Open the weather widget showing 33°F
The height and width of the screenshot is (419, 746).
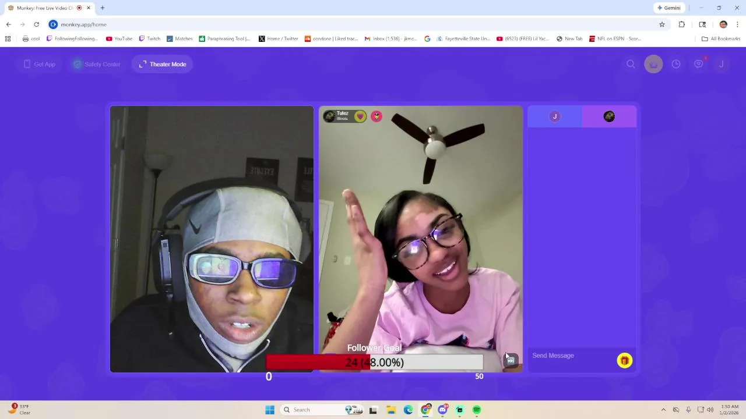click(19, 410)
